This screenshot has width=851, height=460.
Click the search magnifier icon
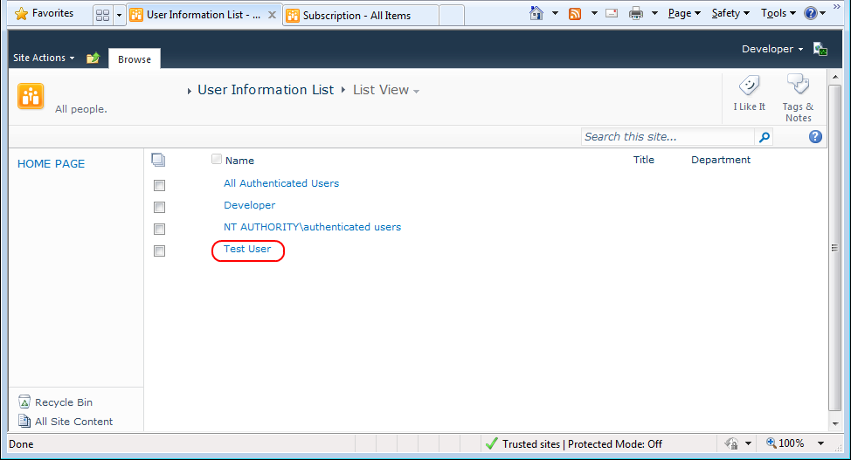click(765, 137)
